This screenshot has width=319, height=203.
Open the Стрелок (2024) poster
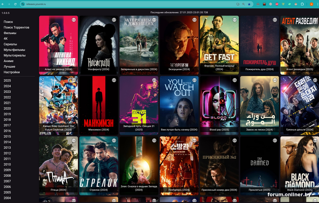[98, 166]
